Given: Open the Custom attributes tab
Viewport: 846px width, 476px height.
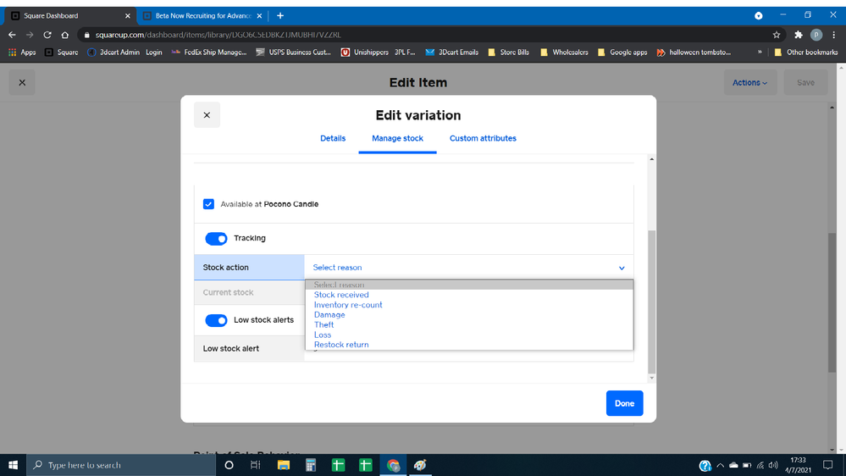Looking at the screenshot, I should coord(483,138).
